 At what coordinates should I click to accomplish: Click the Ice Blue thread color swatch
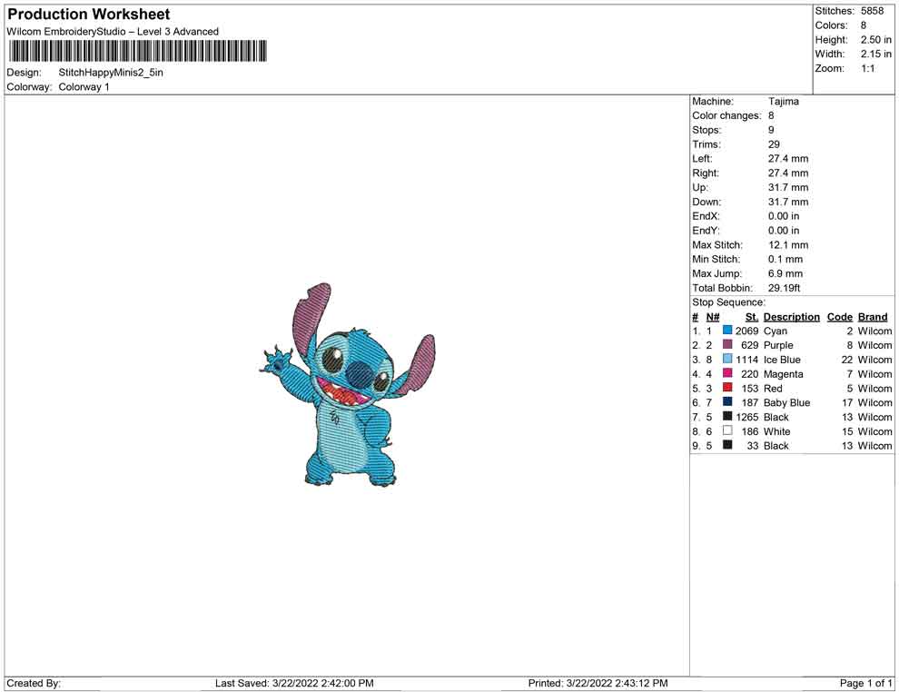pos(727,359)
